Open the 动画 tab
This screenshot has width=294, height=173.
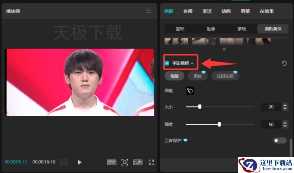226,11
